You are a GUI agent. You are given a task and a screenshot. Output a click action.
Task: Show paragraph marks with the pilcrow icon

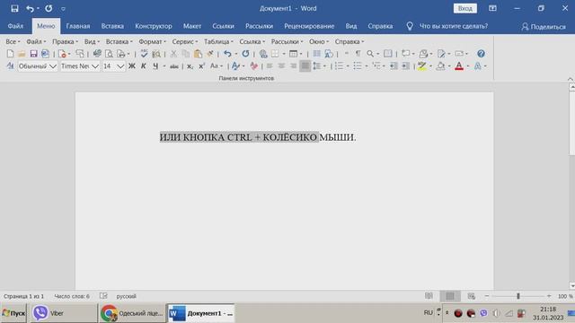[x=358, y=54]
